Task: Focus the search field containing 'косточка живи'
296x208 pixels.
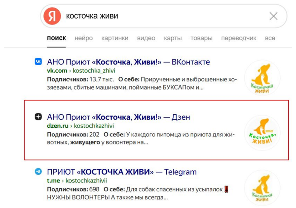Action: [164, 16]
